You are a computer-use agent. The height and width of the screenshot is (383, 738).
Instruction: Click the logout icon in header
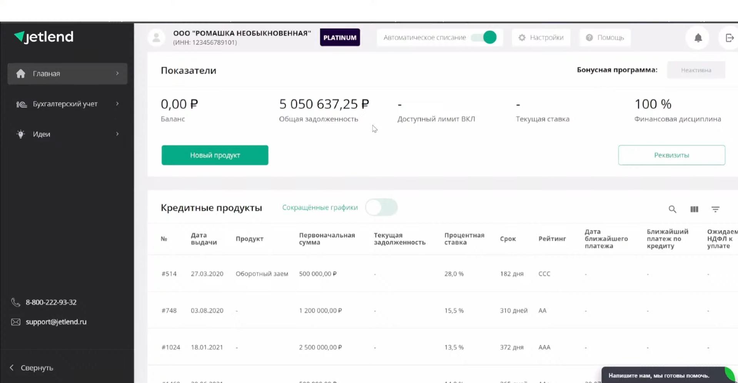click(x=730, y=38)
